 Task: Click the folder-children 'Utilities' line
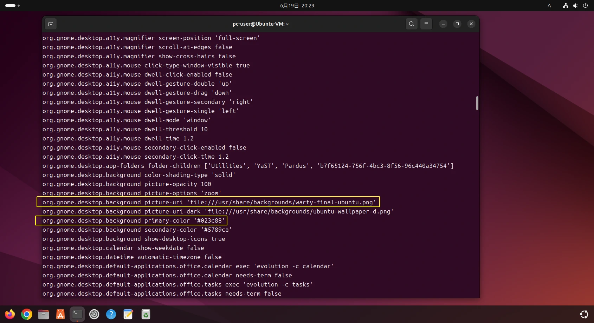248,166
